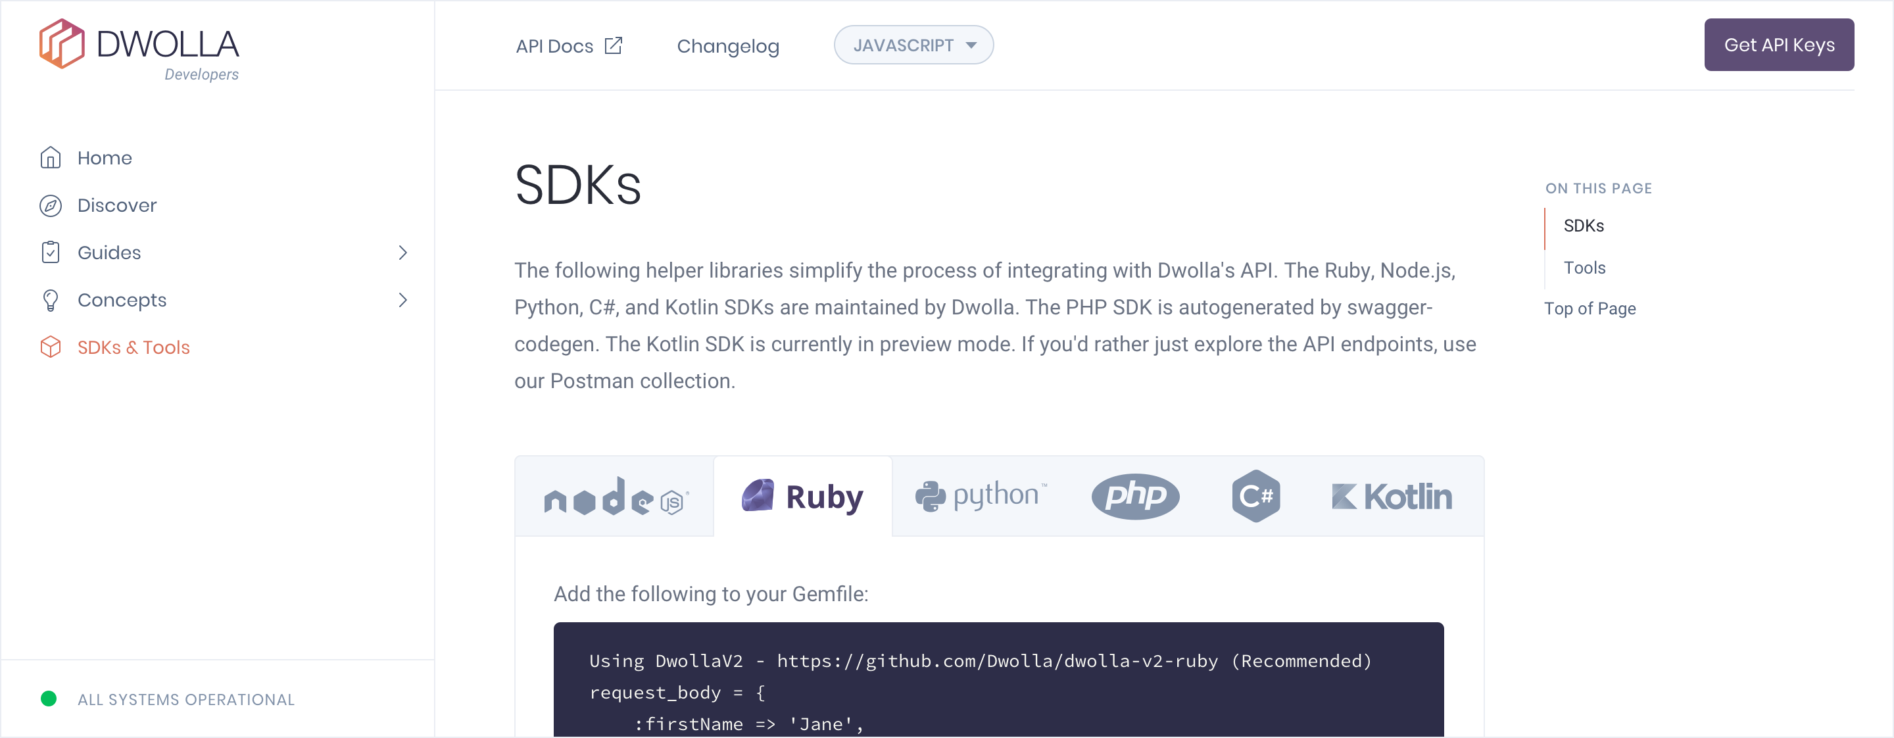Image resolution: width=1894 pixels, height=738 pixels.
Task: Click the Concepts lightbulb icon
Action: 50,300
